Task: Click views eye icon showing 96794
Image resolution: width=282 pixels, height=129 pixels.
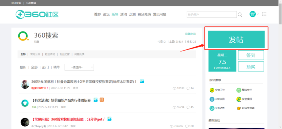Action: (174, 107)
